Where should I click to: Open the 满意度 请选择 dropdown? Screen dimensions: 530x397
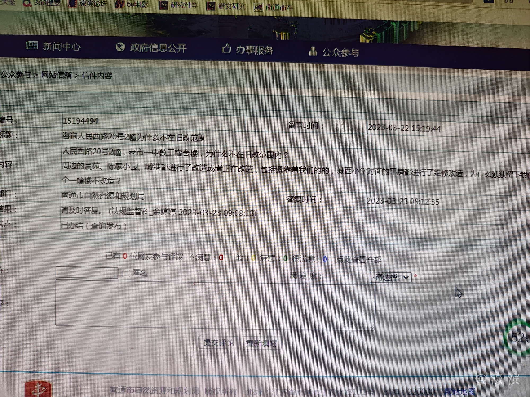click(390, 277)
